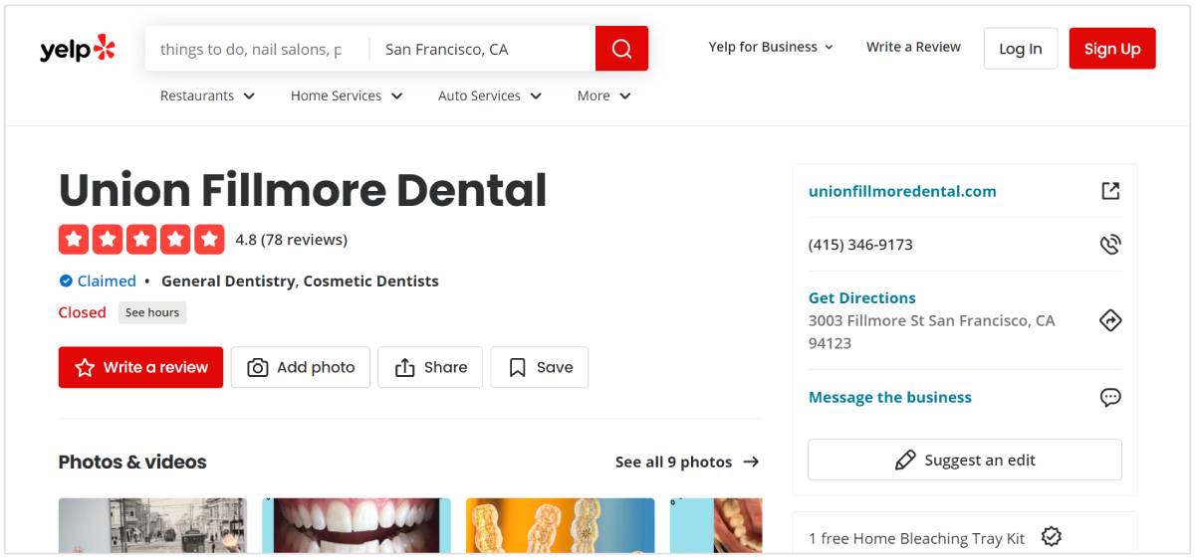Open the teeth smile photo thumbnail

pyautogui.click(x=356, y=525)
